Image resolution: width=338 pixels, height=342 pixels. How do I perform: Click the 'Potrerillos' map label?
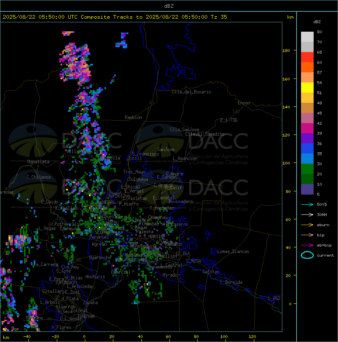tap(68, 224)
